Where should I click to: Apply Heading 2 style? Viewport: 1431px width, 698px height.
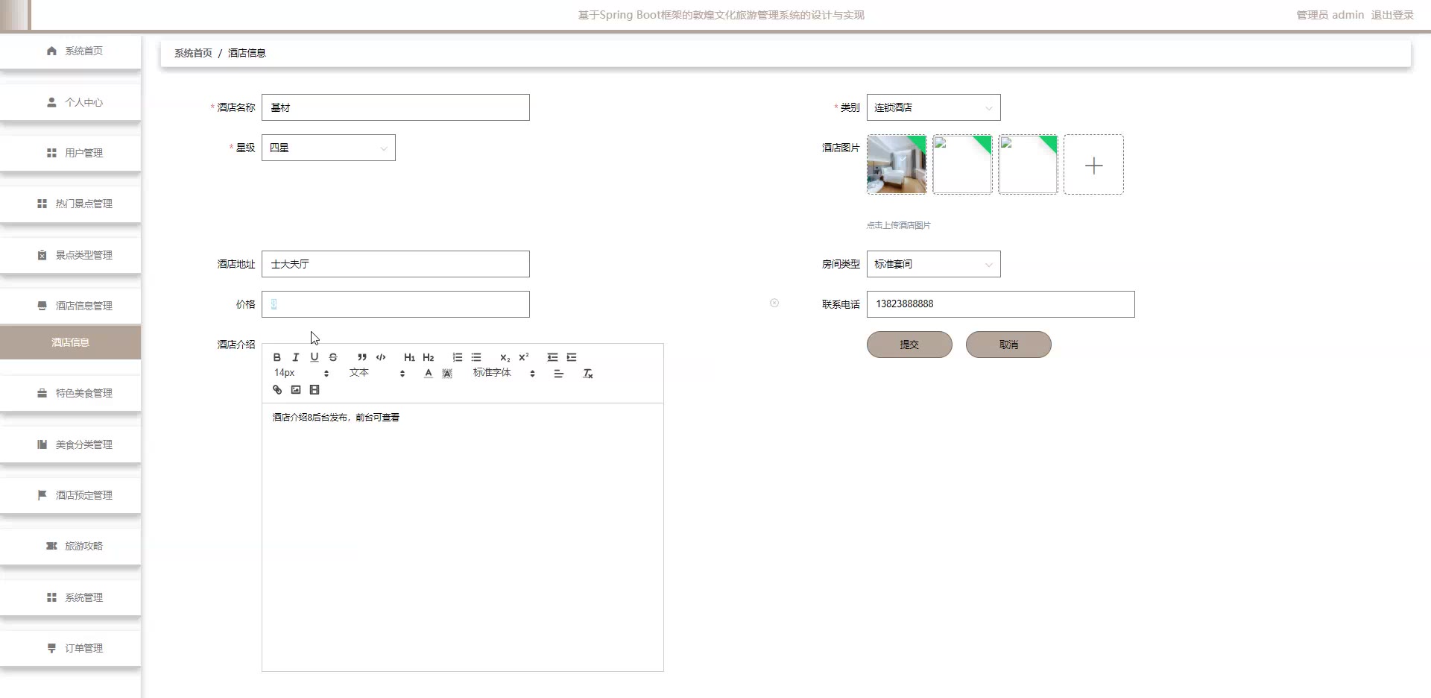pyautogui.click(x=429, y=357)
